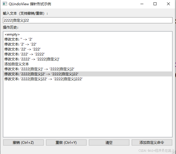This screenshot has width=176, height=154.
Task: Select highlighted row '2222[自定义]2' -> '2222[自定义]22'
Action: pos(88,74)
